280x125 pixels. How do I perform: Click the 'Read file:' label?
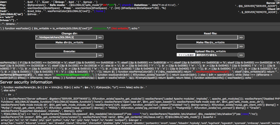click(x=210, y=33)
